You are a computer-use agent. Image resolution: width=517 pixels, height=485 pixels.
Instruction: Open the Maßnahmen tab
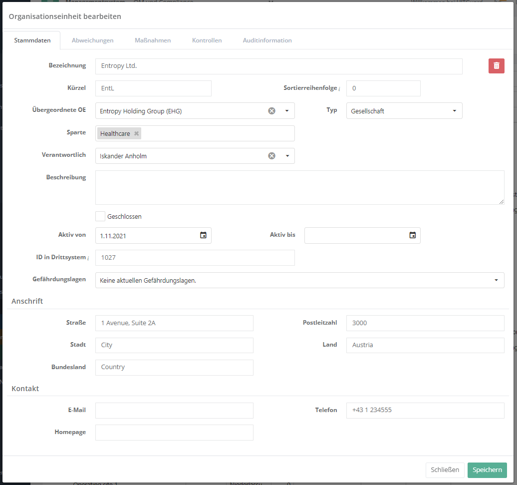tap(153, 40)
